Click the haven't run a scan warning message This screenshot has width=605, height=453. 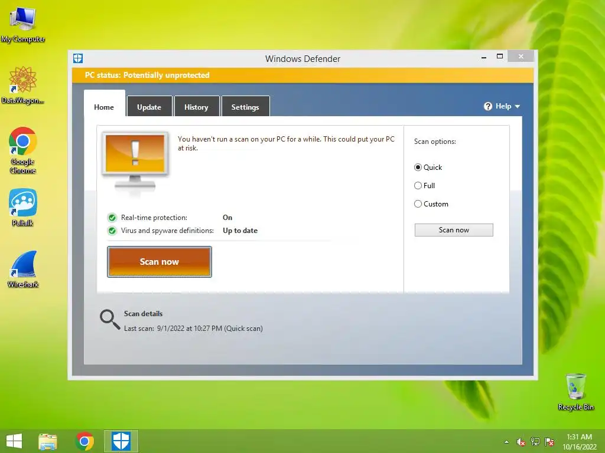click(x=286, y=143)
